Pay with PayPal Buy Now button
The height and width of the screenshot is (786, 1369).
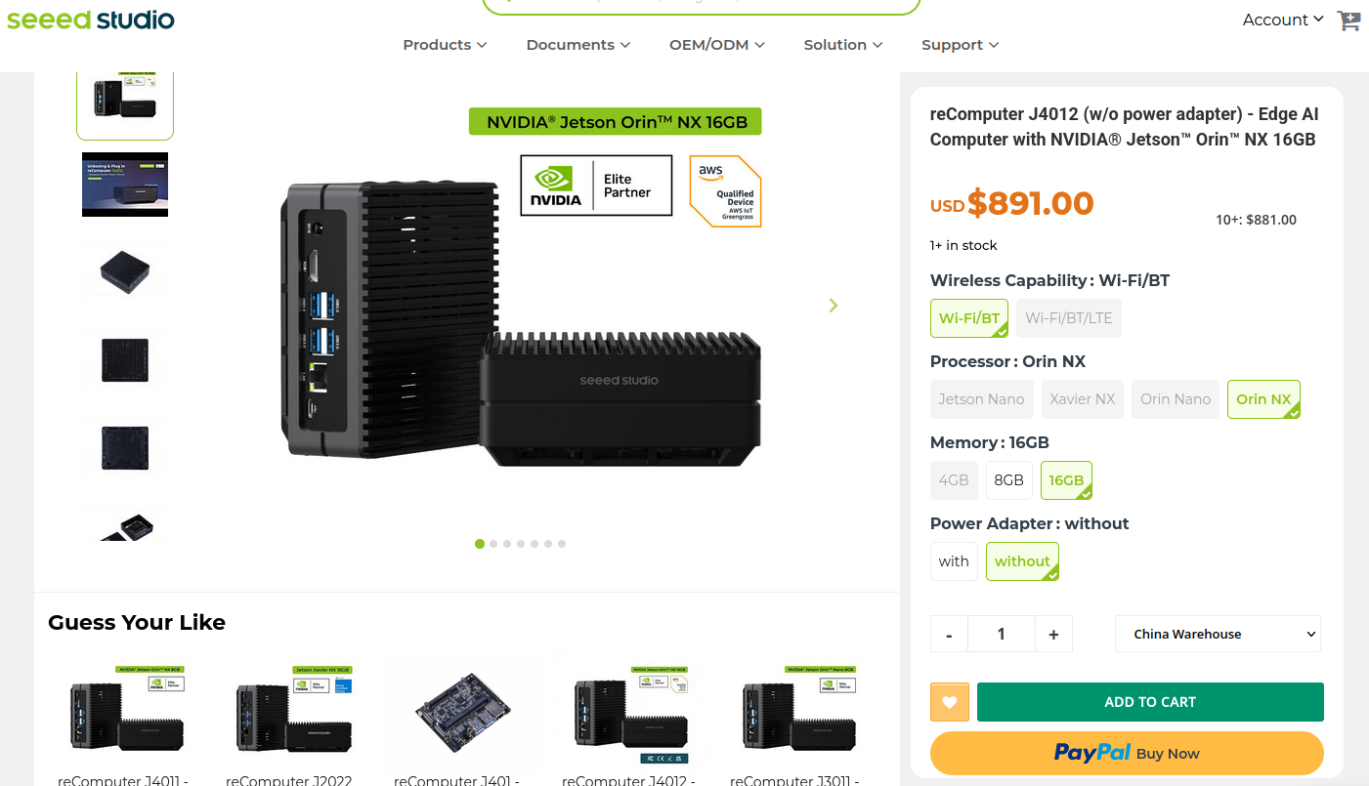pos(1127,754)
